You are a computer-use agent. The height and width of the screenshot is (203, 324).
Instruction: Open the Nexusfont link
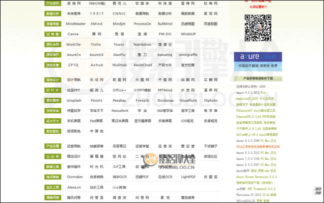(x=120, y=111)
